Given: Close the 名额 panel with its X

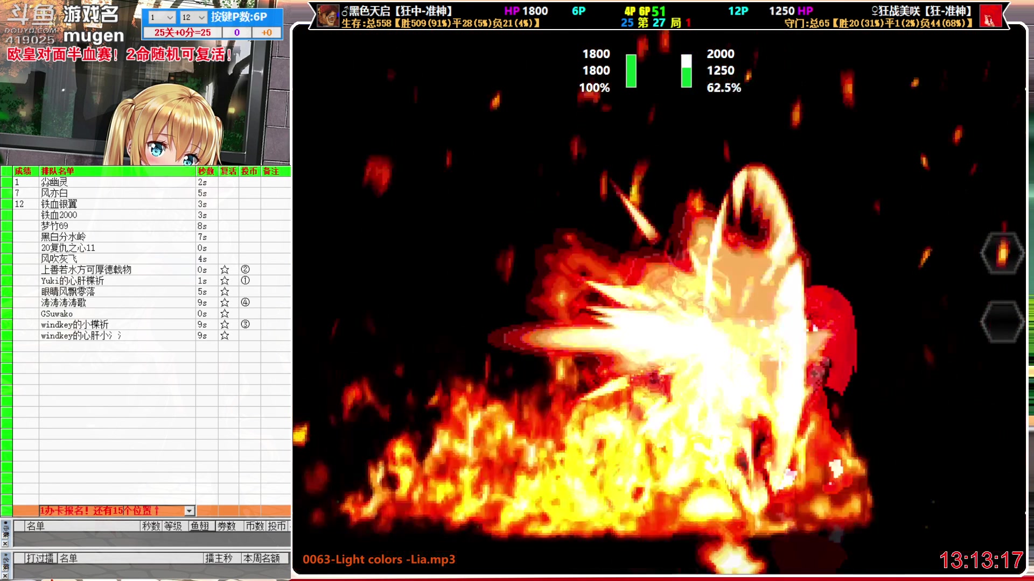Looking at the screenshot, I should [5, 576].
